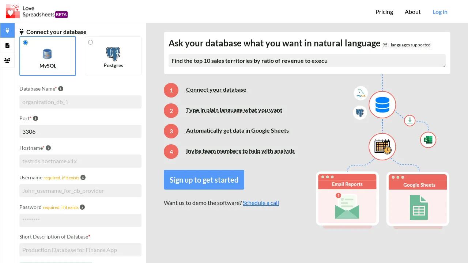The image size is (468, 263).
Task: Follow the Schedule a call link
Action: 261,203
